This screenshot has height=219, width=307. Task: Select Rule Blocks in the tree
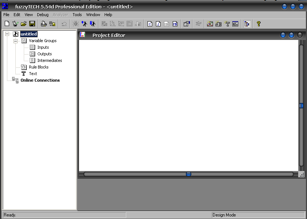pos(38,67)
